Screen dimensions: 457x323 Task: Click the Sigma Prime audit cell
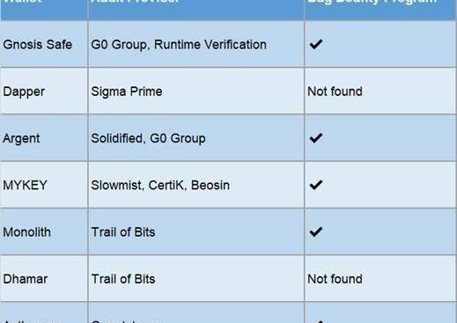tap(196, 92)
